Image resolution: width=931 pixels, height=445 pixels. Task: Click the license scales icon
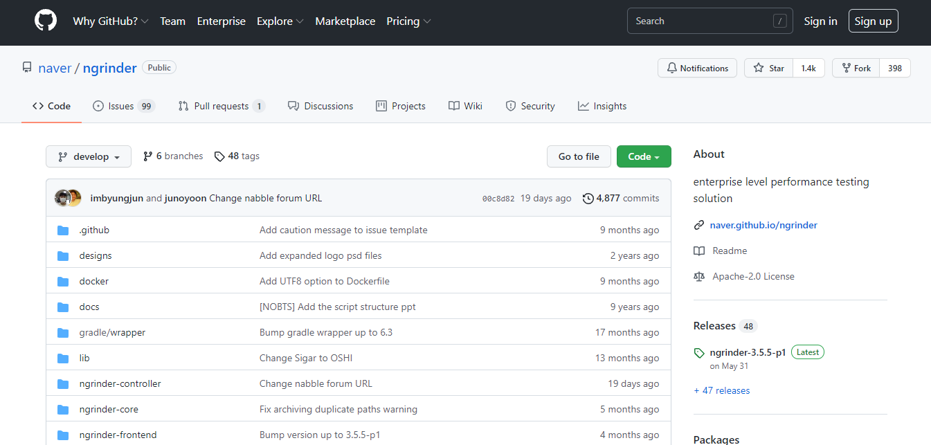pyautogui.click(x=699, y=276)
